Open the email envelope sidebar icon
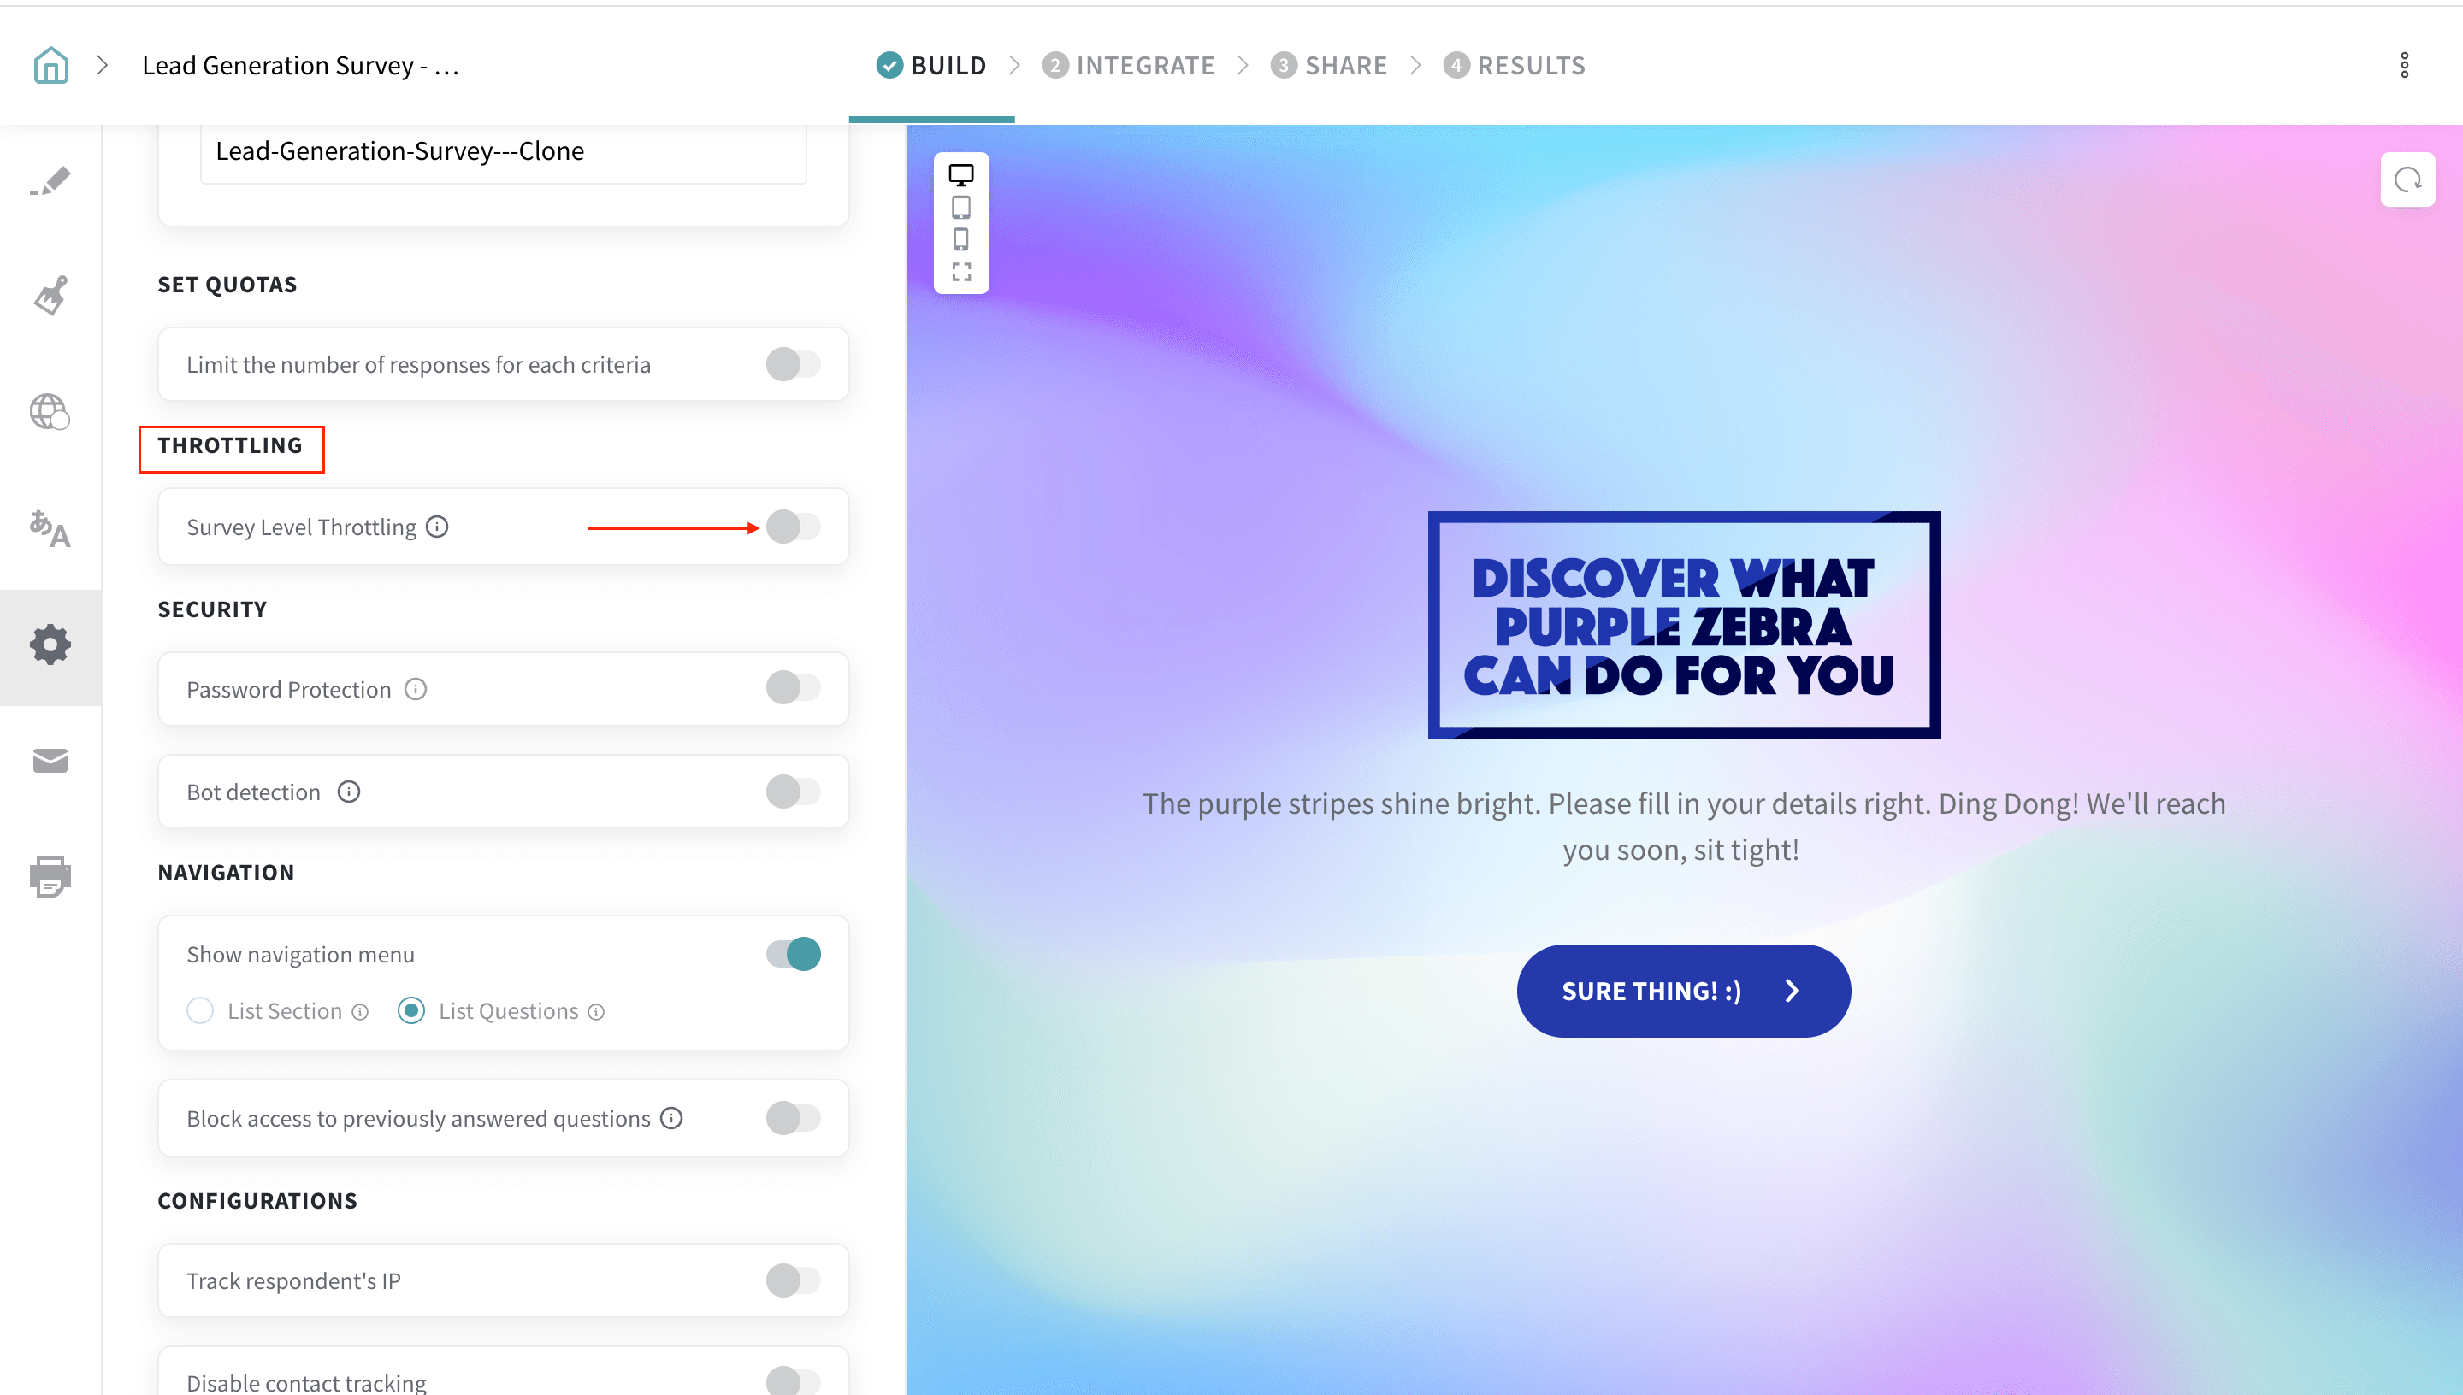The height and width of the screenshot is (1395, 2463). pyautogui.click(x=50, y=761)
